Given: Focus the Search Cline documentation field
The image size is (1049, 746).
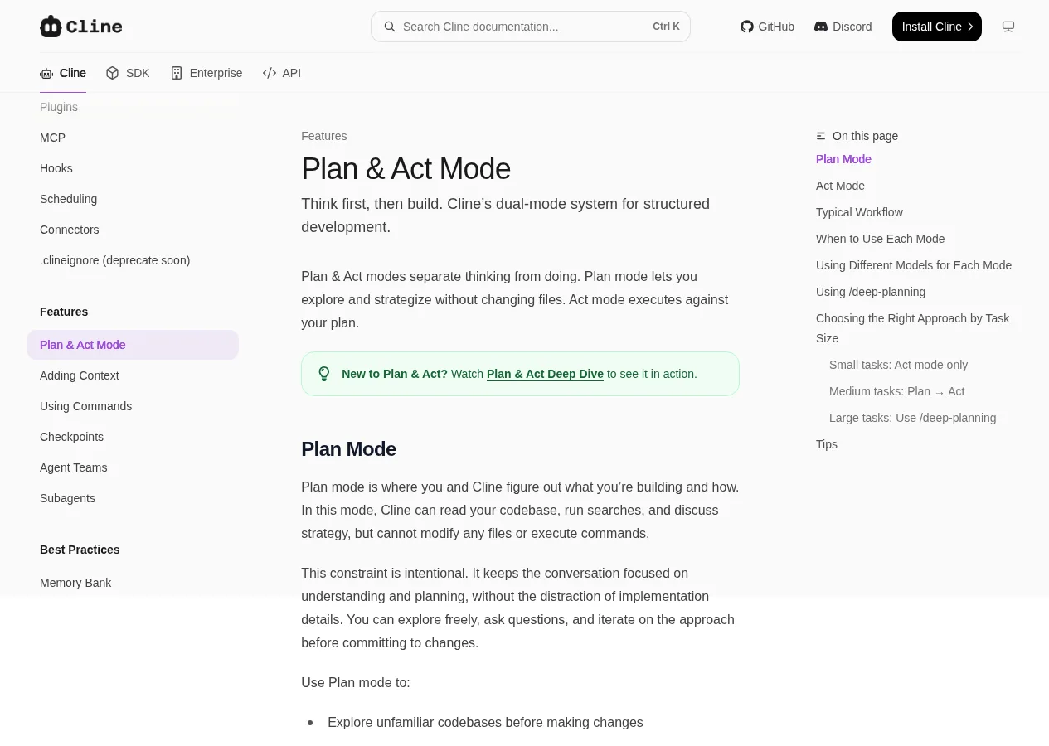Looking at the screenshot, I should click(531, 27).
